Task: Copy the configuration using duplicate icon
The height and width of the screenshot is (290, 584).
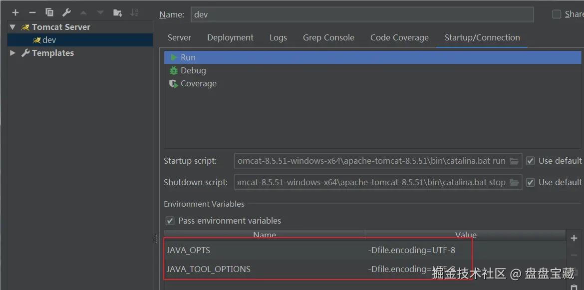Action: [49, 12]
